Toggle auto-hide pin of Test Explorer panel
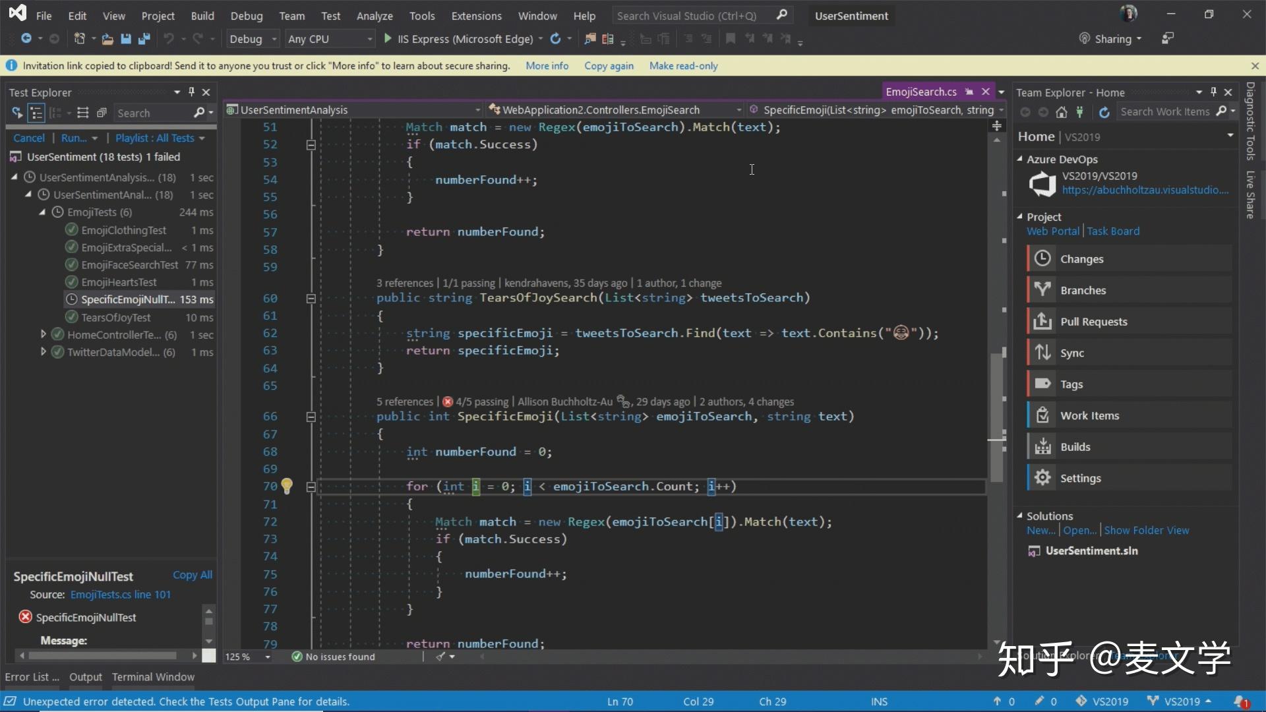This screenshot has width=1266, height=712. coord(191,92)
